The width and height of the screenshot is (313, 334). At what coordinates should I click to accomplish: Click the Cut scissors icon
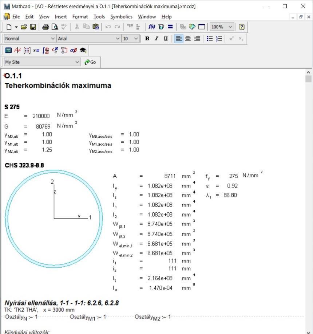click(77, 27)
